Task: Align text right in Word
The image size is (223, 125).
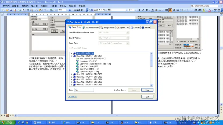Action: [174, 10]
